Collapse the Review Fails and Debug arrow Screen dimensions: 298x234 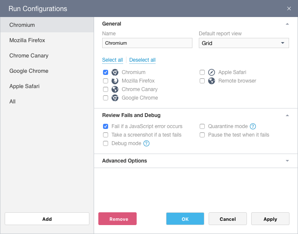pos(287,115)
